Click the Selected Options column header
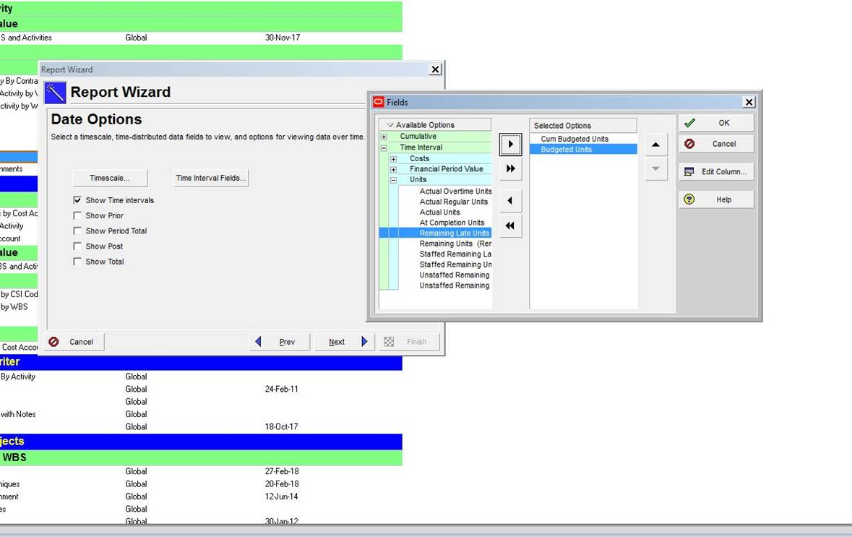This screenshot has height=537, width=852. 583,126
